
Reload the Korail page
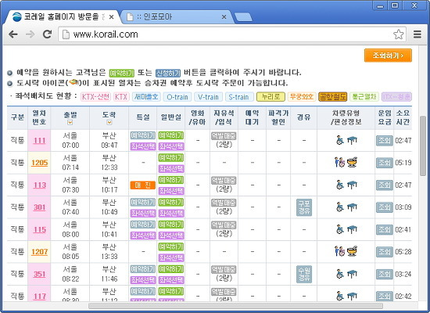click(x=47, y=34)
